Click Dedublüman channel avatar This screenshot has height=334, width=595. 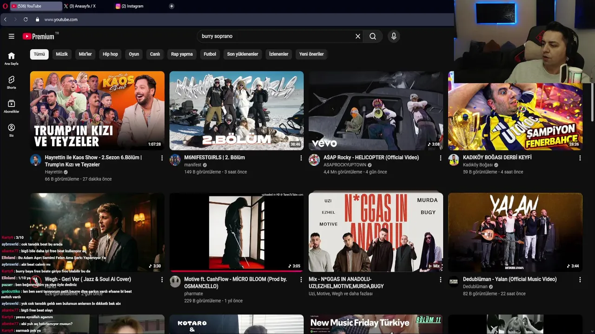pyautogui.click(x=454, y=282)
